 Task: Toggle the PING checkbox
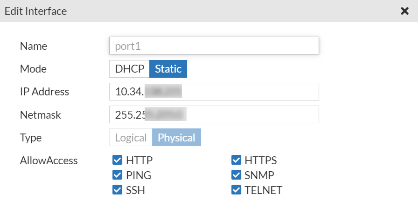117,175
